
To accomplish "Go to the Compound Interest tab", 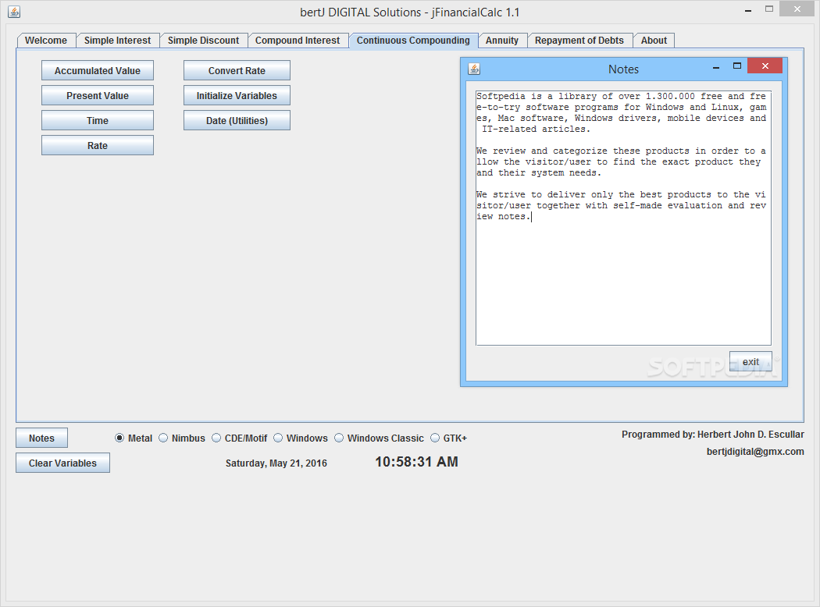I will pyautogui.click(x=298, y=41).
